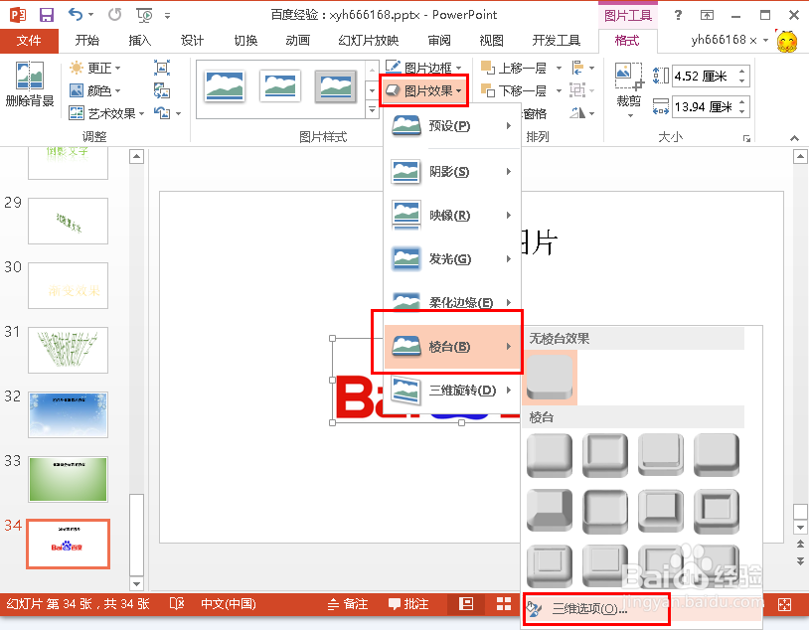Switch to the 开发工具 Developer tab
Viewport: 809px width, 630px height.
coord(557,41)
